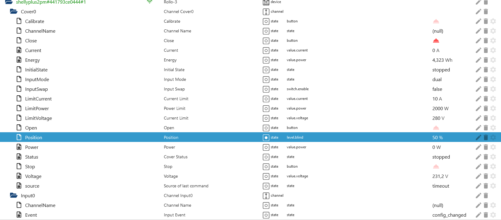The height and width of the screenshot is (220, 501).
Task: Collapse the Input0 channel folder
Action: point(14,195)
